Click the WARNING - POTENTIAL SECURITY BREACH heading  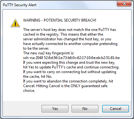60,20
